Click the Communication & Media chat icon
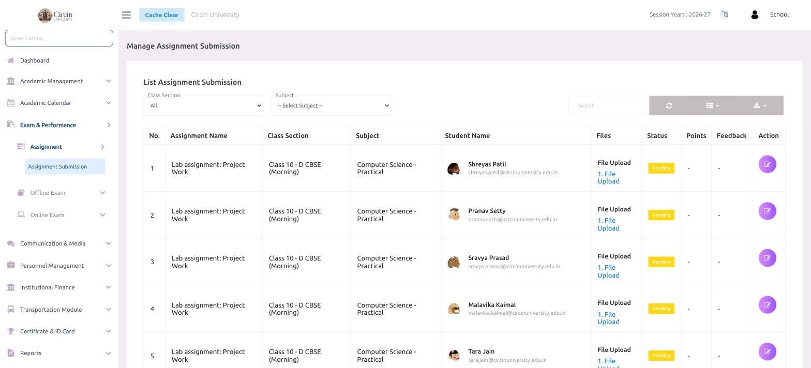811x368 pixels. point(11,243)
